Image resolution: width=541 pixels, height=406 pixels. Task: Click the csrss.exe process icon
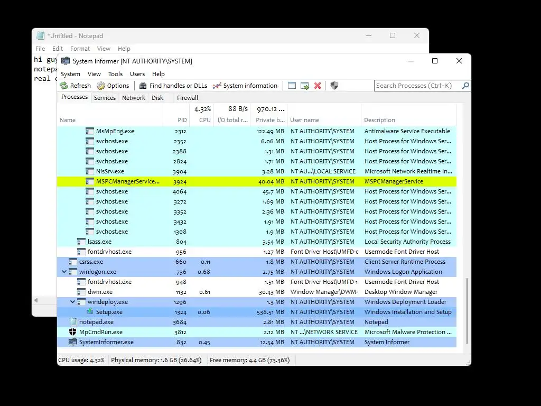pos(73,262)
